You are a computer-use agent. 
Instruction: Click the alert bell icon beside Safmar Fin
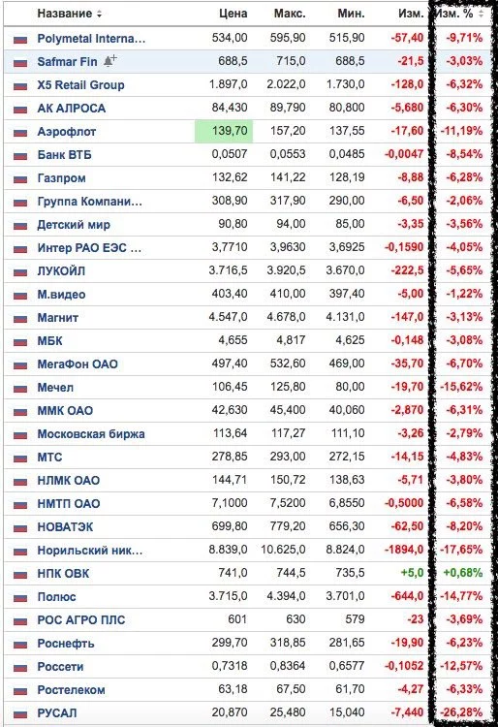(x=110, y=61)
